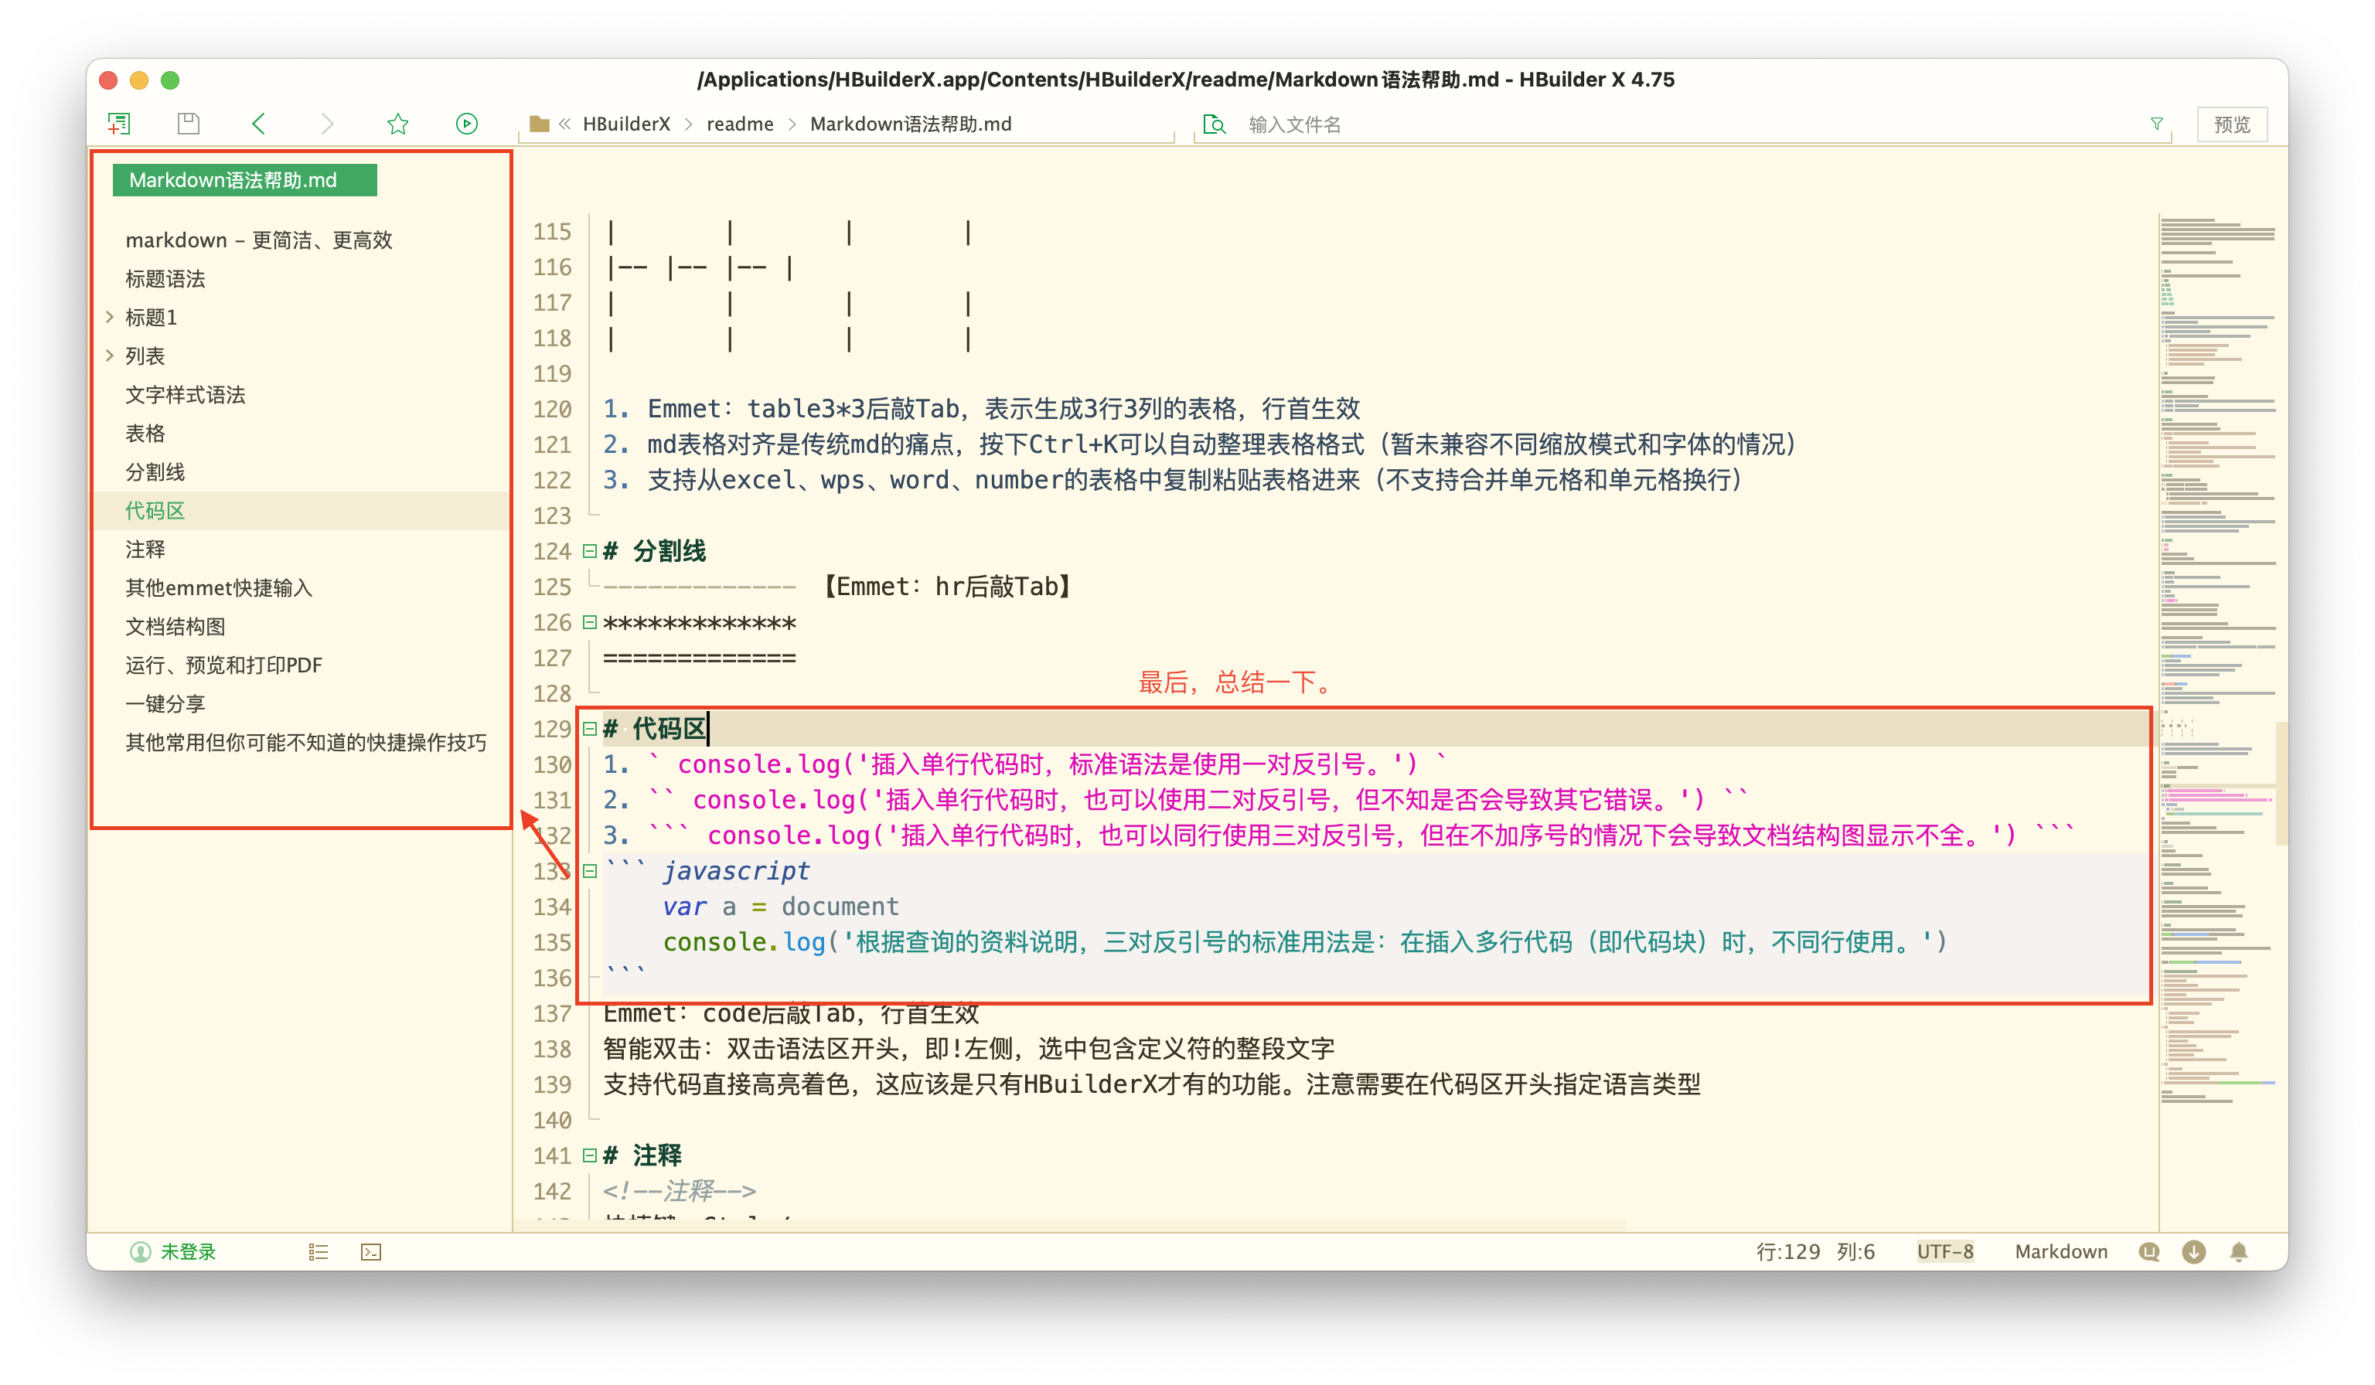Open notifications bell icon
Viewport: 2375px width, 1385px height.
tap(2239, 1251)
